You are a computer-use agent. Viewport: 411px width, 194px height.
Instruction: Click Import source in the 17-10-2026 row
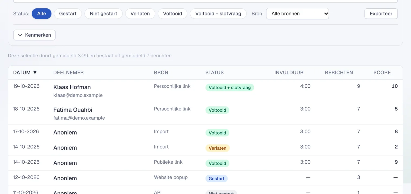pos(161,132)
